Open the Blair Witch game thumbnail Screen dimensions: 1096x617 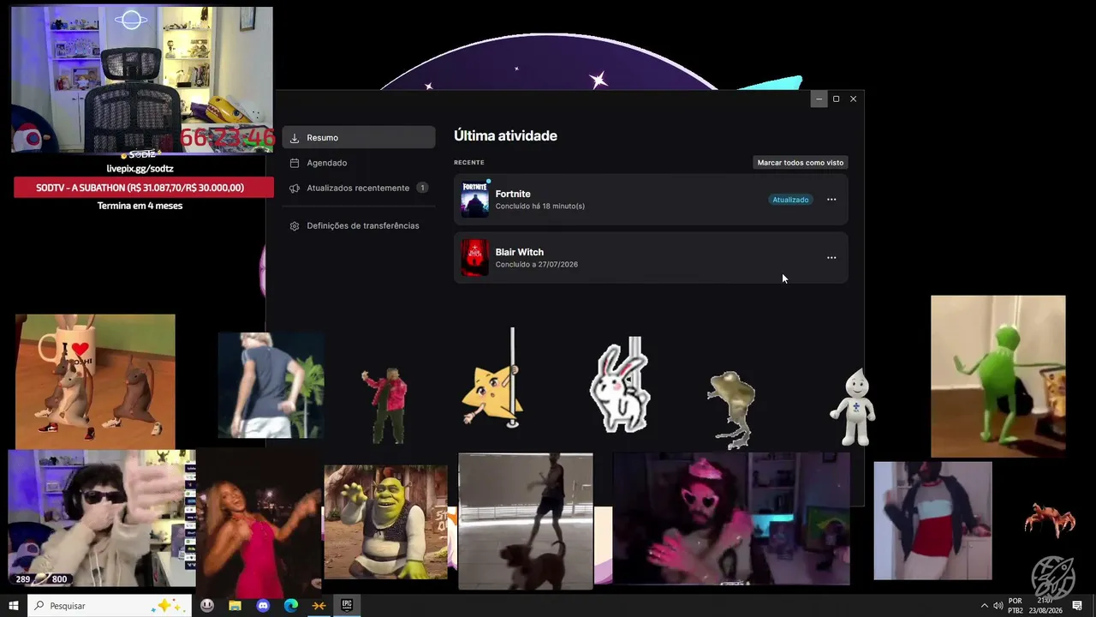click(x=475, y=258)
